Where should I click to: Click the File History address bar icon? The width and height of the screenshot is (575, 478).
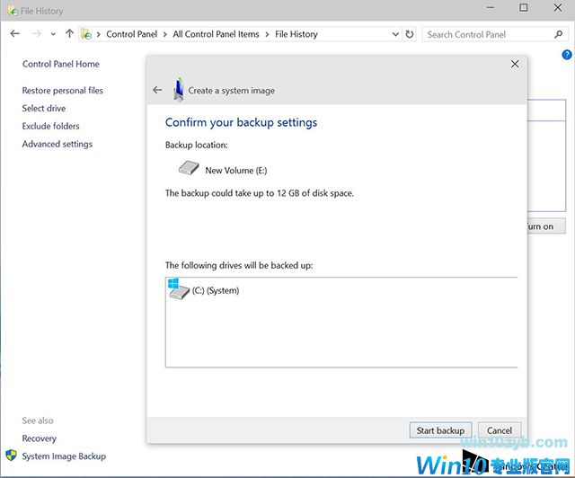[x=86, y=34]
